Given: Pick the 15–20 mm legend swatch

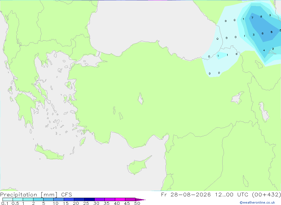Looking at the screenshot, I should click(69, 199).
